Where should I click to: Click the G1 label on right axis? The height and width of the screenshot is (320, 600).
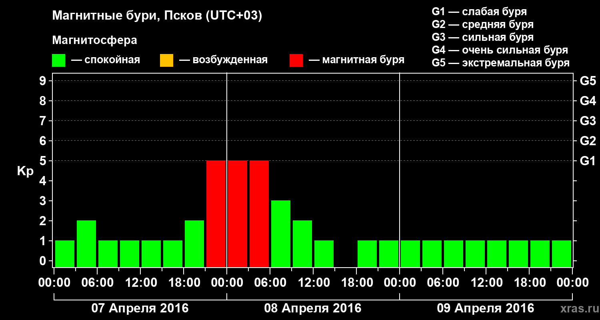(588, 161)
